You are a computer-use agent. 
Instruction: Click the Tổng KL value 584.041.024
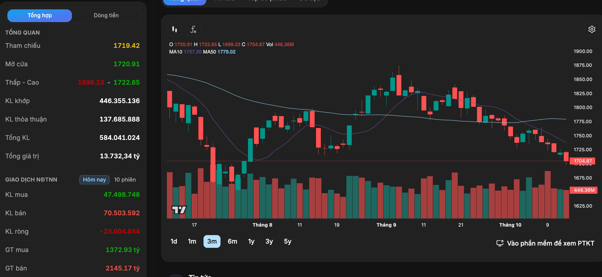(120, 138)
